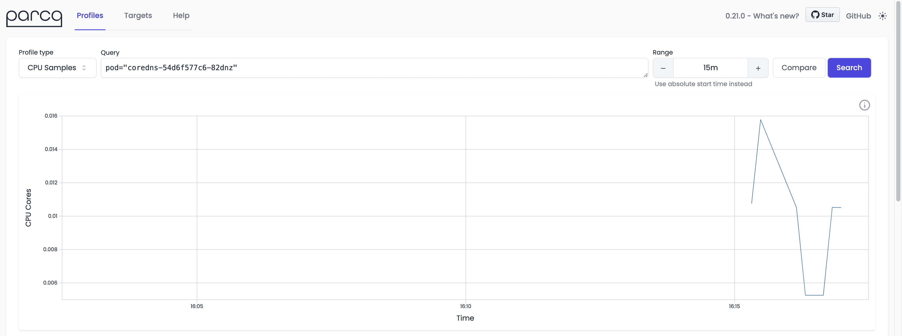
Task: Toggle Compare mode
Action: pos(799,68)
